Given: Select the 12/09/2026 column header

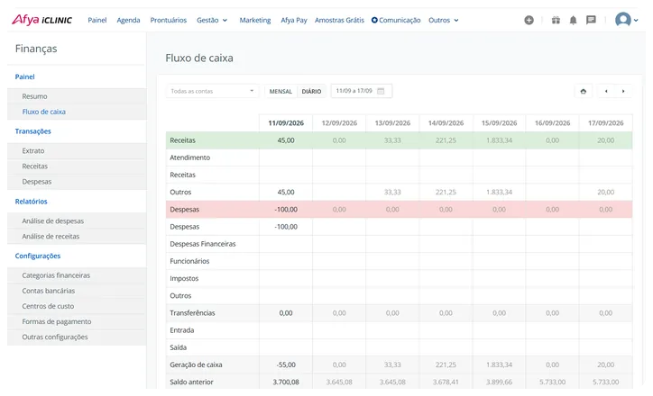Looking at the screenshot, I should (339, 123).
